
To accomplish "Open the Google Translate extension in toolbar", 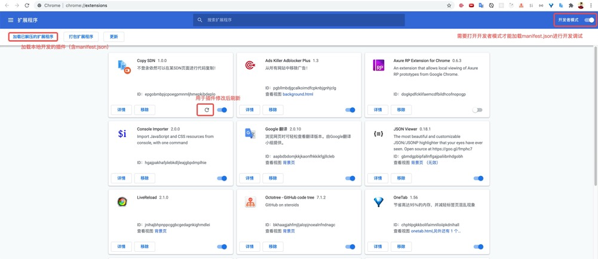I will tap(482, 5).
